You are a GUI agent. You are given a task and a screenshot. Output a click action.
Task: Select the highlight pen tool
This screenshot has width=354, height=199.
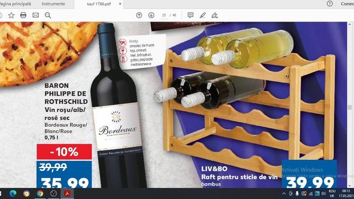click(x=203, y=15)
